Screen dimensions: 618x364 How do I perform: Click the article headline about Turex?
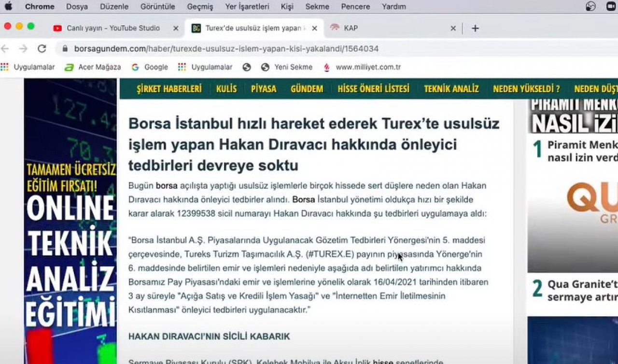(x=314, y=145)
